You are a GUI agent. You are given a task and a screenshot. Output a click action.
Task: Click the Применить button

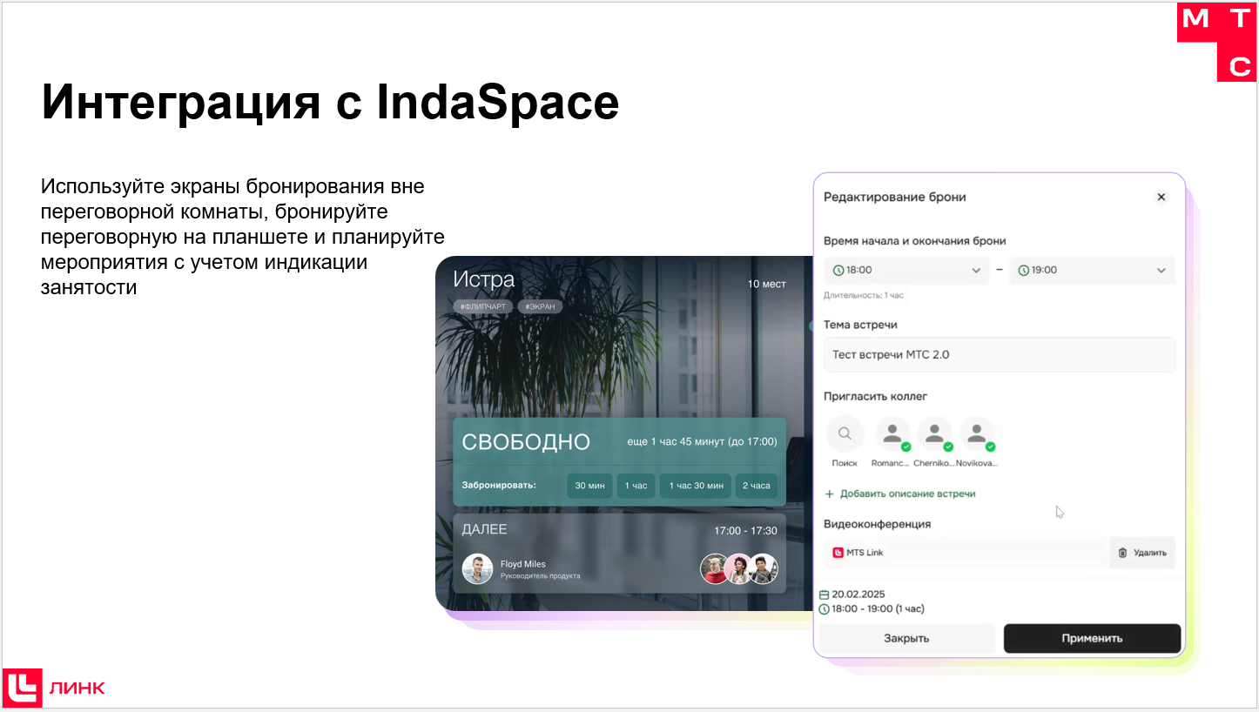[1092, 638]
